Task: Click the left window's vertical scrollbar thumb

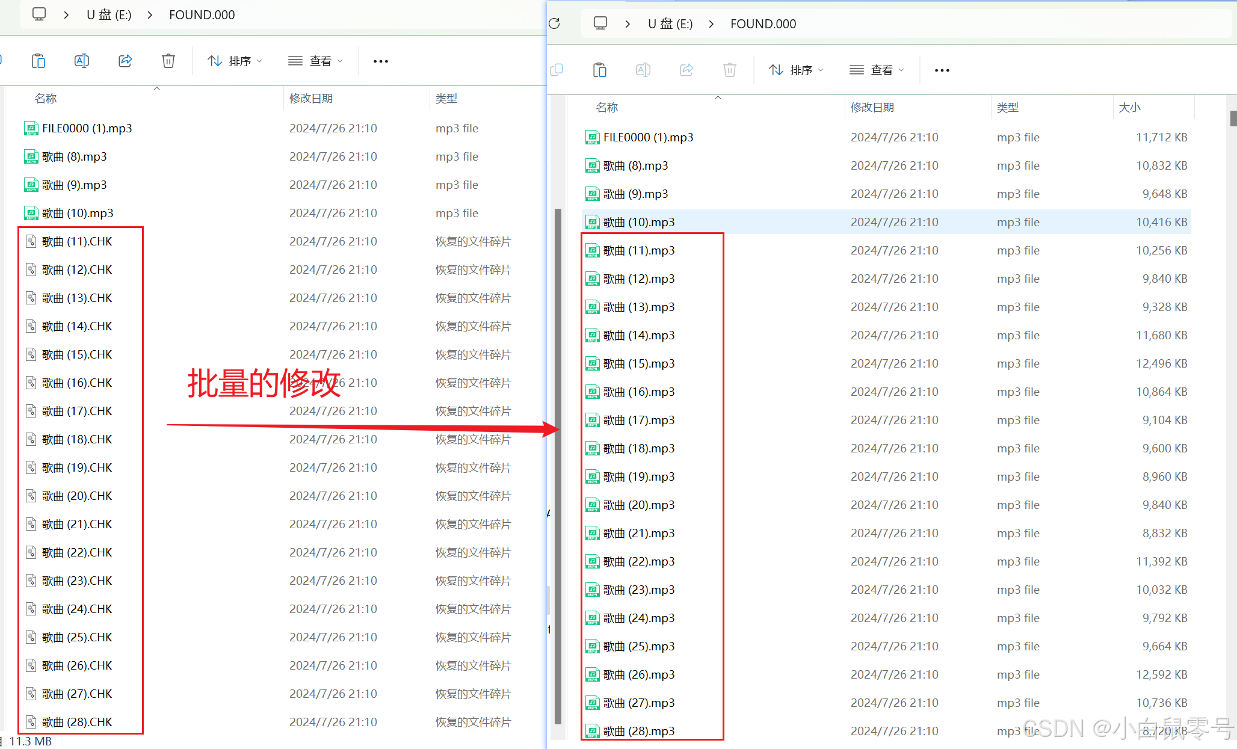Action: coord(558,466)
